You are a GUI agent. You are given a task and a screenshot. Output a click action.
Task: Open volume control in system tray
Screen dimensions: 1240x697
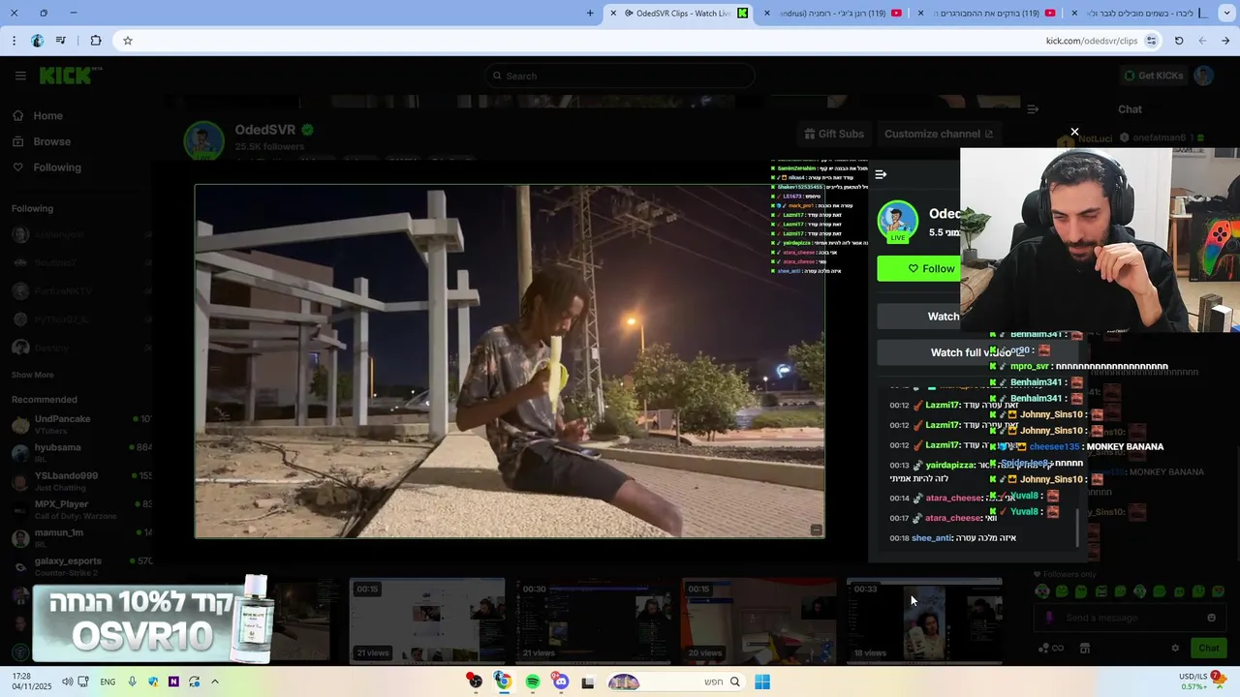point(67,682)
